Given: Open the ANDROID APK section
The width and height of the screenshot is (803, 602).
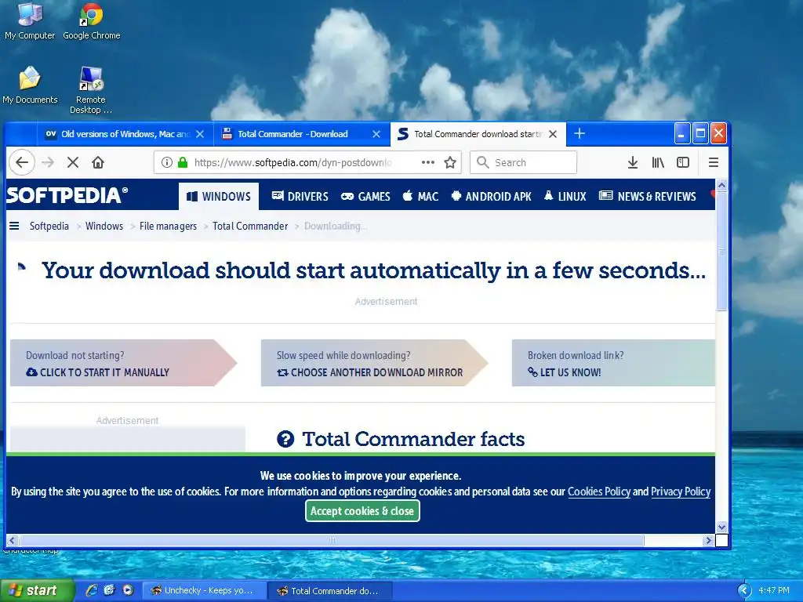Looking at the screenshot, I should [491, 196].
